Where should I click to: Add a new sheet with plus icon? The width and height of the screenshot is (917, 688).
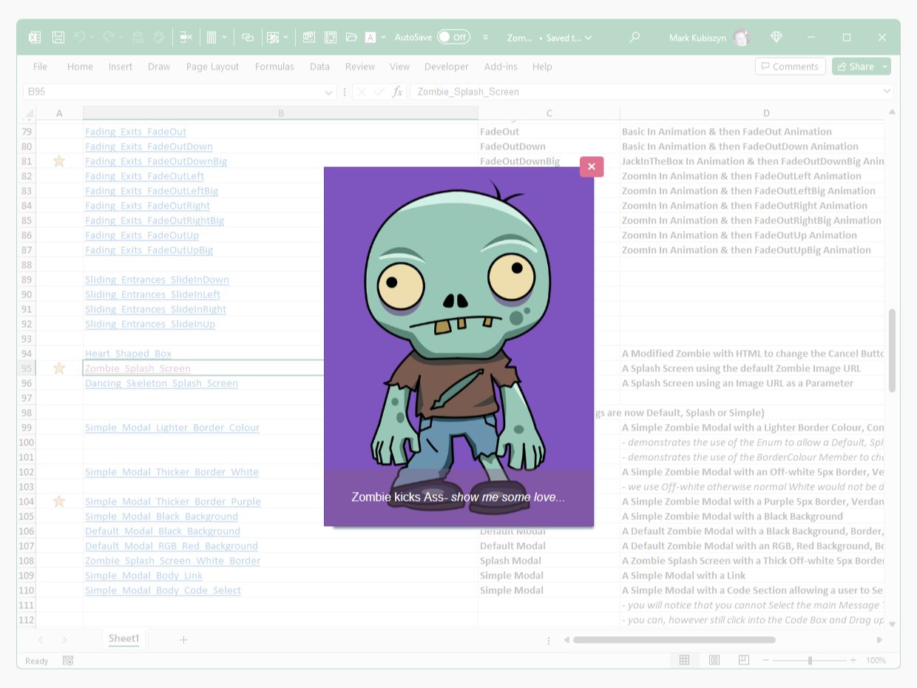tap(183, 639)
